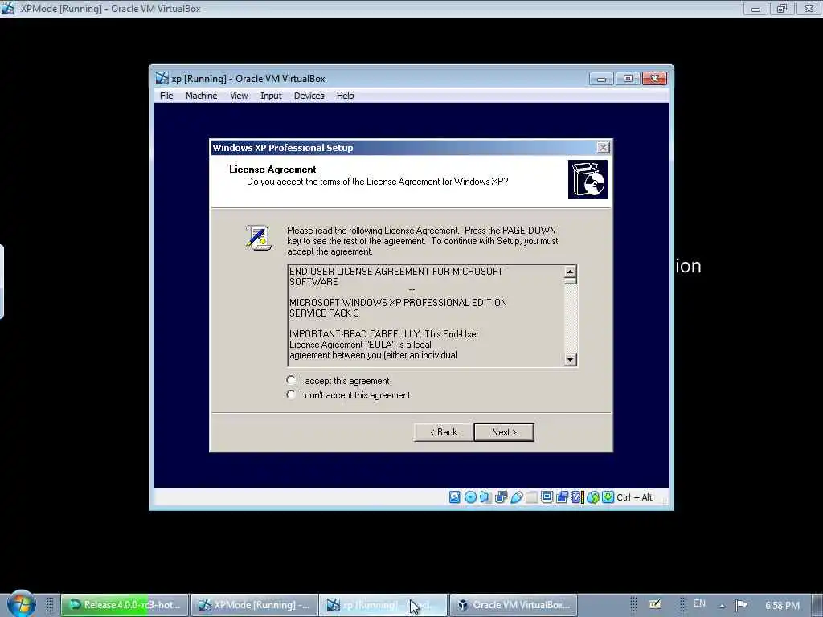The image size is (823, 617).
Task: Select 'I accept this agreement' radio
Action: point(291,380)
